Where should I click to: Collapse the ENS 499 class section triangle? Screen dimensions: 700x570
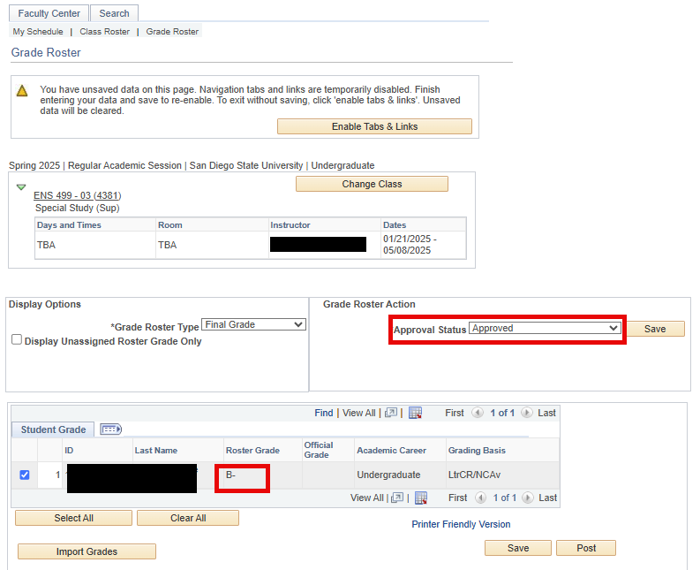coord(21,186)
